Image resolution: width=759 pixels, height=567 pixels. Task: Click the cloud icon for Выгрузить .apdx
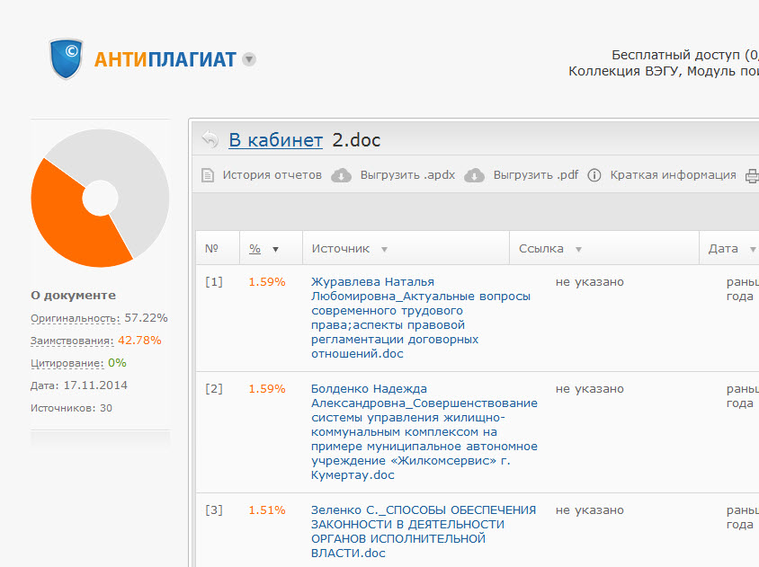click(x=341, y=175)
